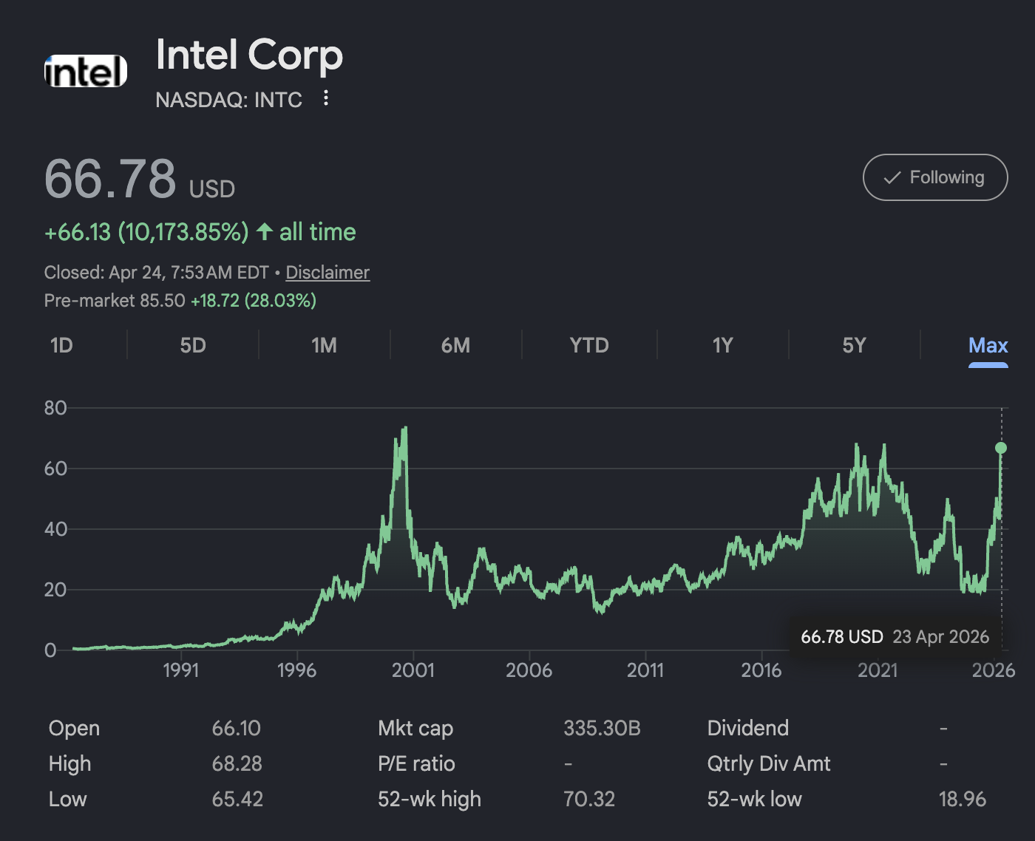This screenshot has width=1035, height=841.
Task: Click the 2001 peak on the chart
Action: click(404, 429)
